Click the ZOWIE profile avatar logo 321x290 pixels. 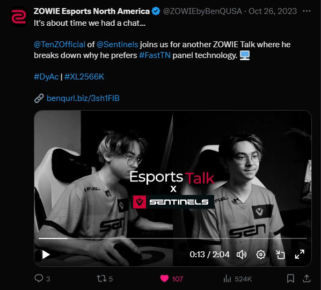coord(19,17)
